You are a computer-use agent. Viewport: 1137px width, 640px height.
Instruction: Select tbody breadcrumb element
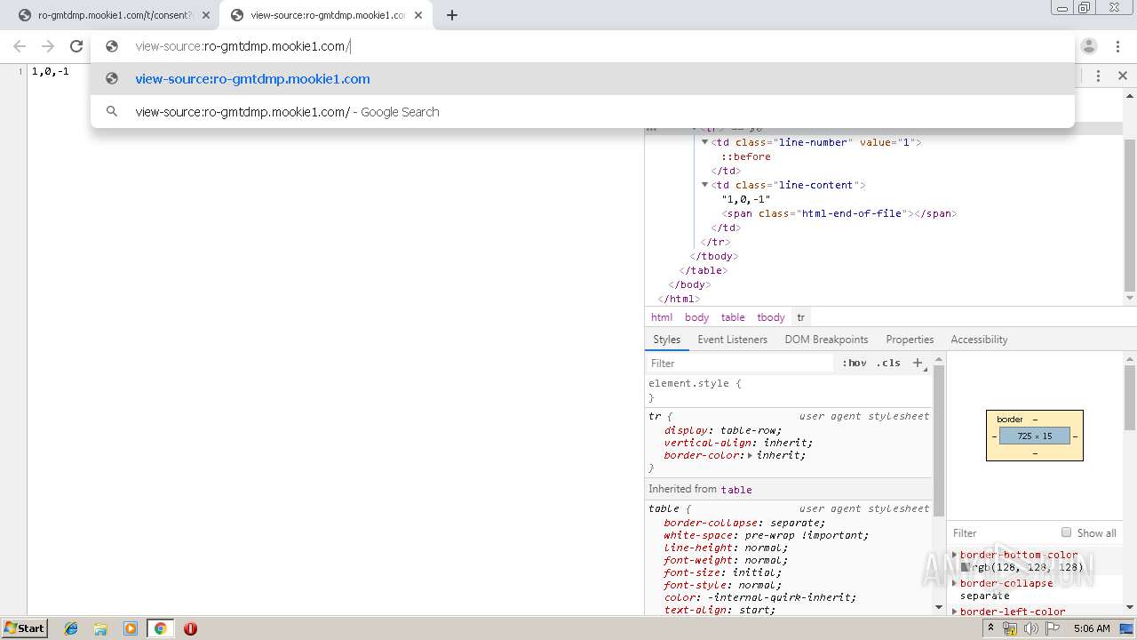click(771, 317)
